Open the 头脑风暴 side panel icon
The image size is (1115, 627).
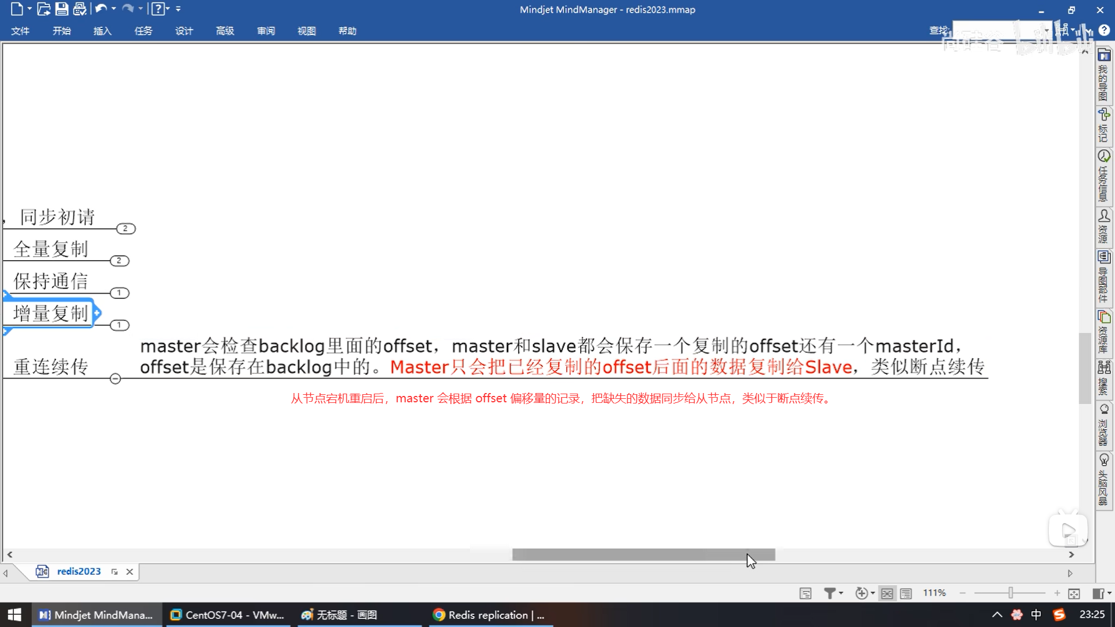coord(1103,481)
